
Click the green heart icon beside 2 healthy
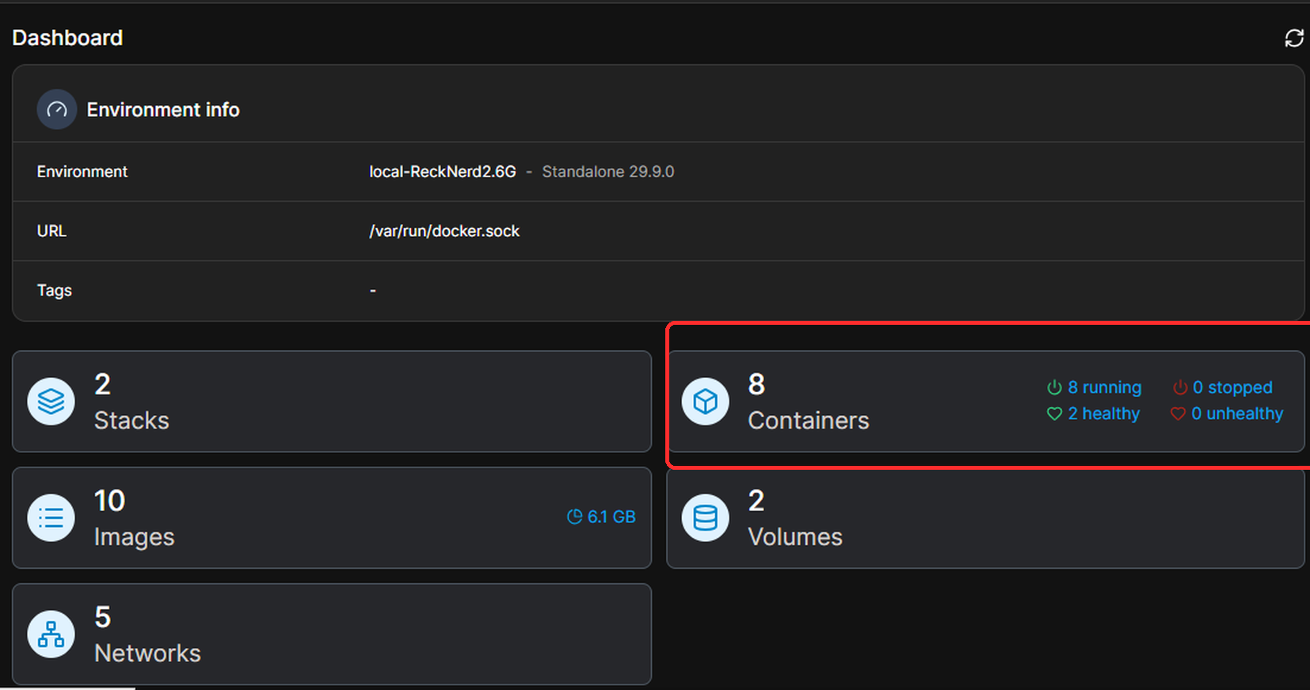coord(1054,414)
